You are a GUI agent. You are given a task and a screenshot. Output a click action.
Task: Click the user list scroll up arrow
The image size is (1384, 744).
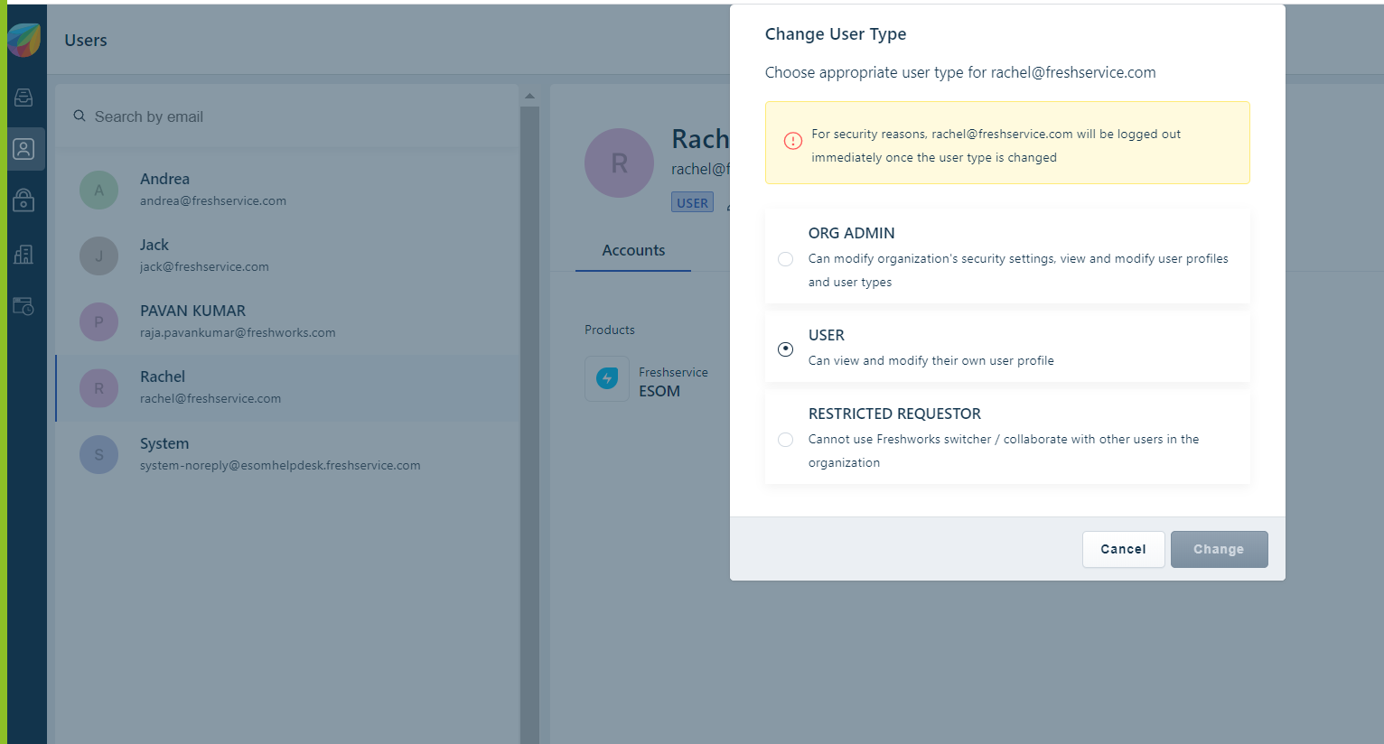tap(529, 96)
